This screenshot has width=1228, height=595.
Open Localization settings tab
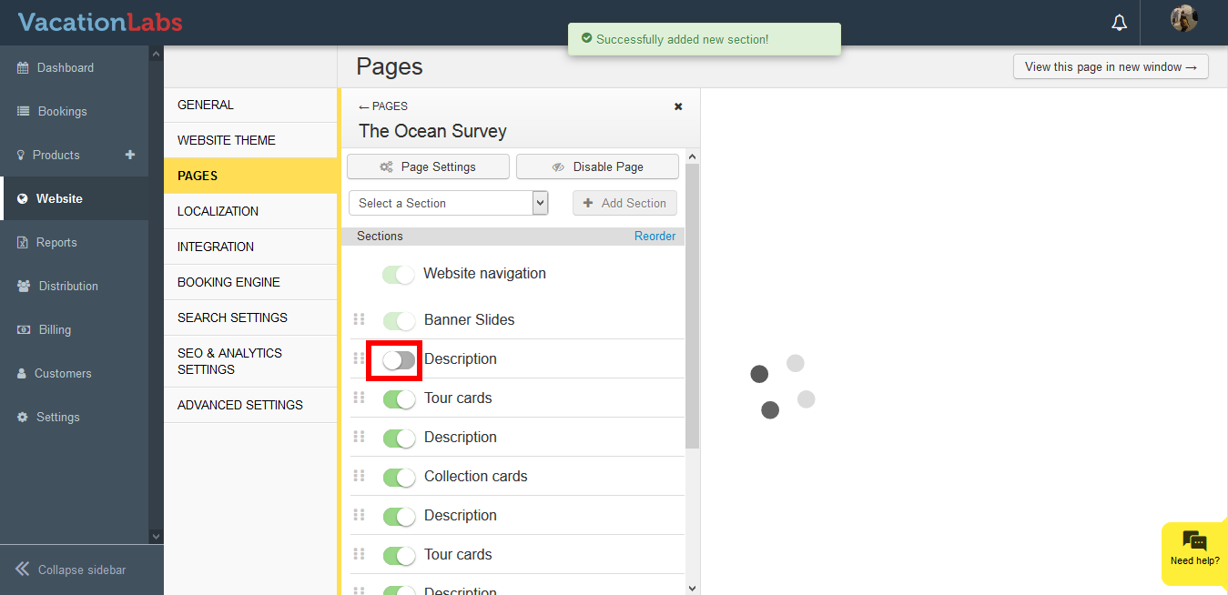click(218, 211)
